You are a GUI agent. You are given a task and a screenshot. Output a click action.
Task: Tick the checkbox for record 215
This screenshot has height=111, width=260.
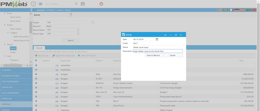36,83
